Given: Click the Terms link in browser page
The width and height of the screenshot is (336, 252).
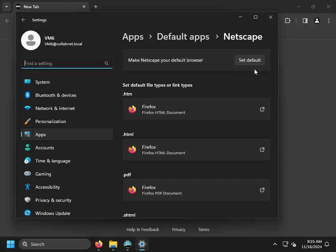Looking at the screenshot, I should click(204, 229).
